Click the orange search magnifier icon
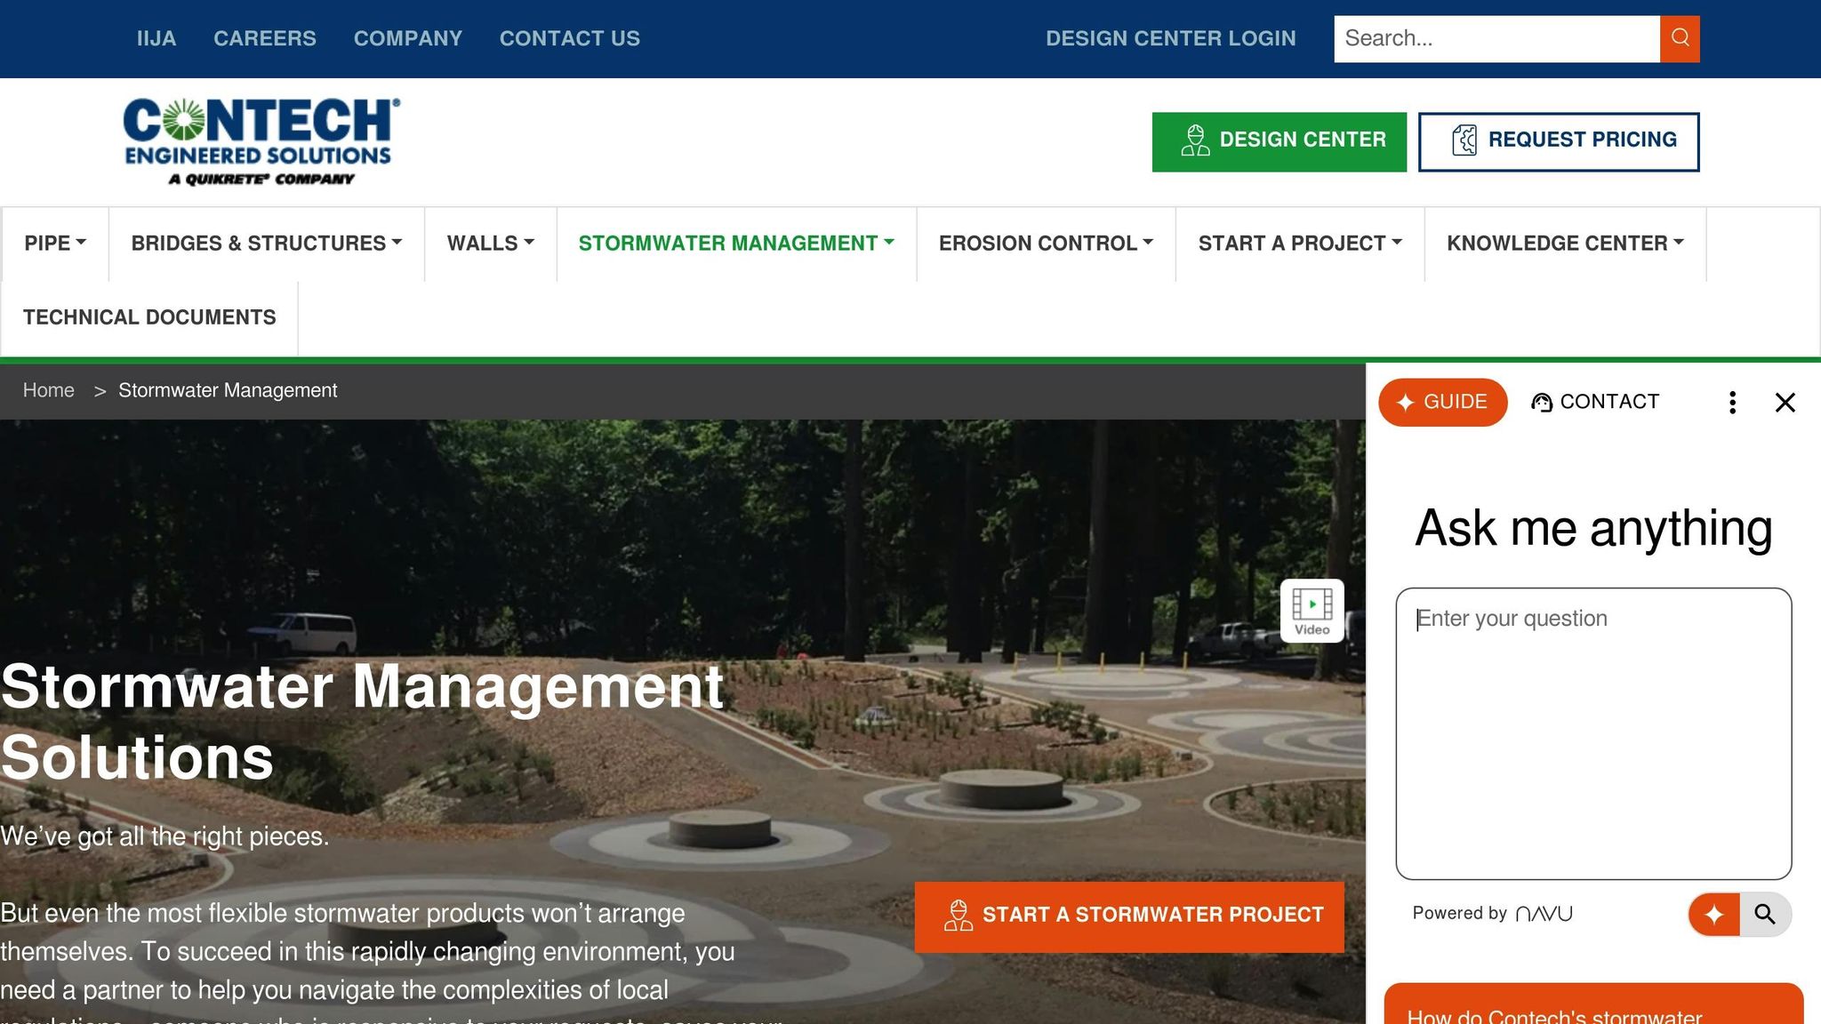 coord(1679,38)
